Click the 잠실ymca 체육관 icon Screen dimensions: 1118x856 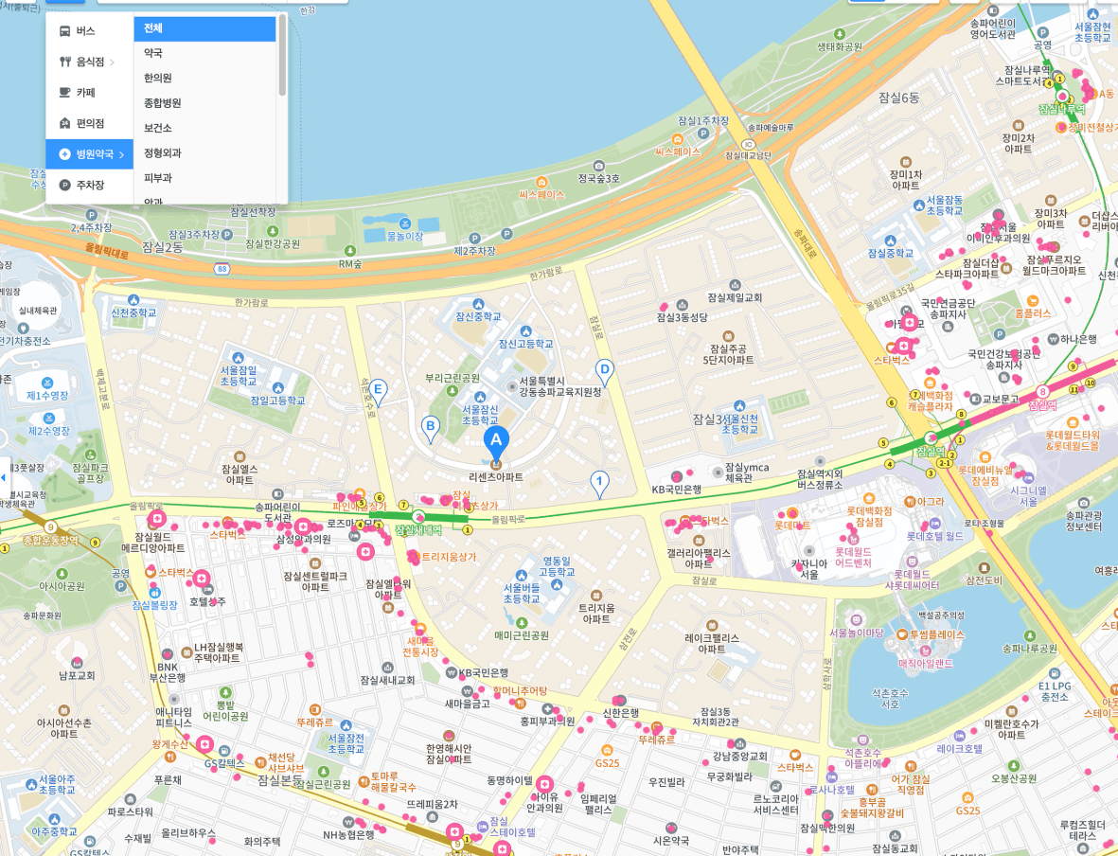pos(718,473)
